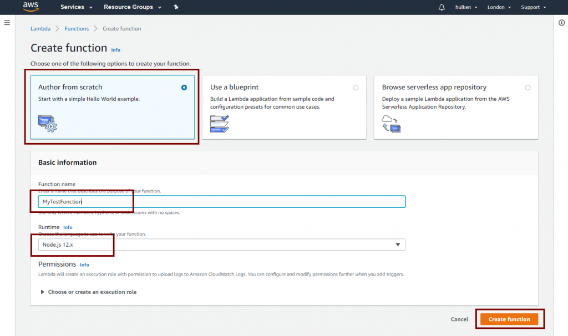
Task: Click the Author from scratch gear illustration
Action: point(48,123)
